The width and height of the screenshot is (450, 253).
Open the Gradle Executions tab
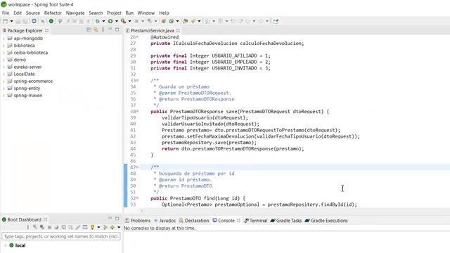tap(326, 221)
